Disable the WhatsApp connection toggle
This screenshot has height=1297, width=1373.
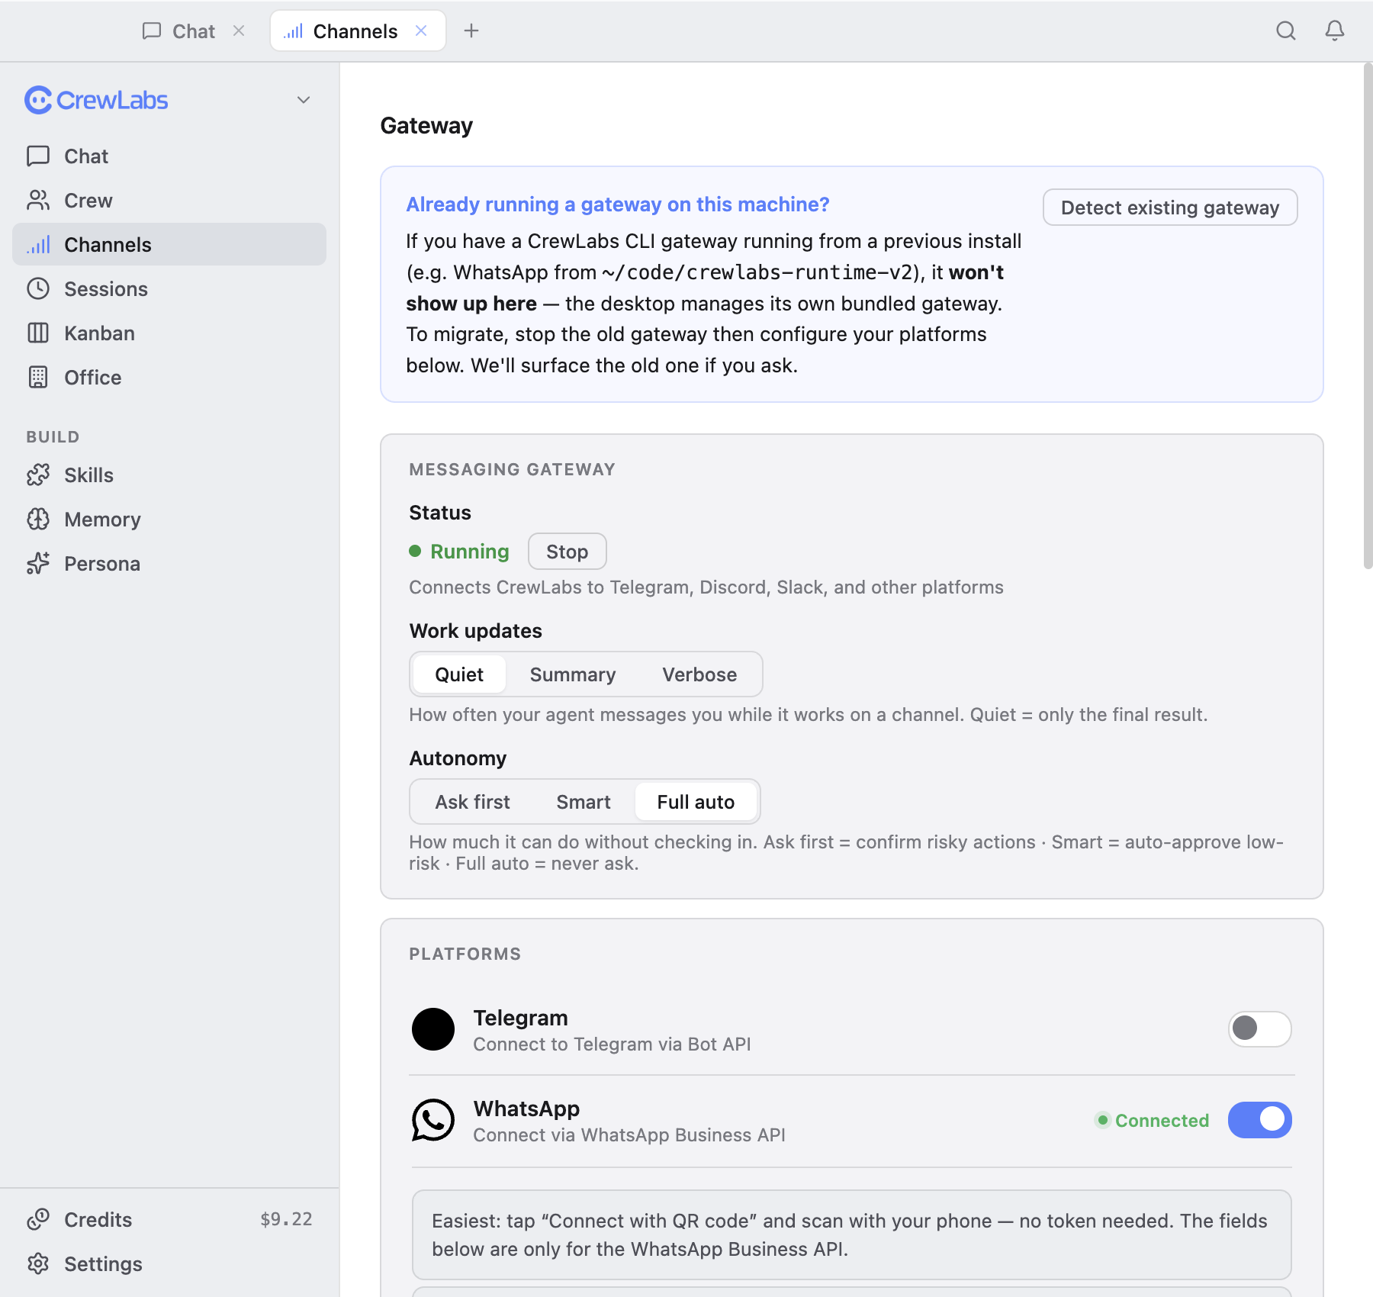1259,1120
